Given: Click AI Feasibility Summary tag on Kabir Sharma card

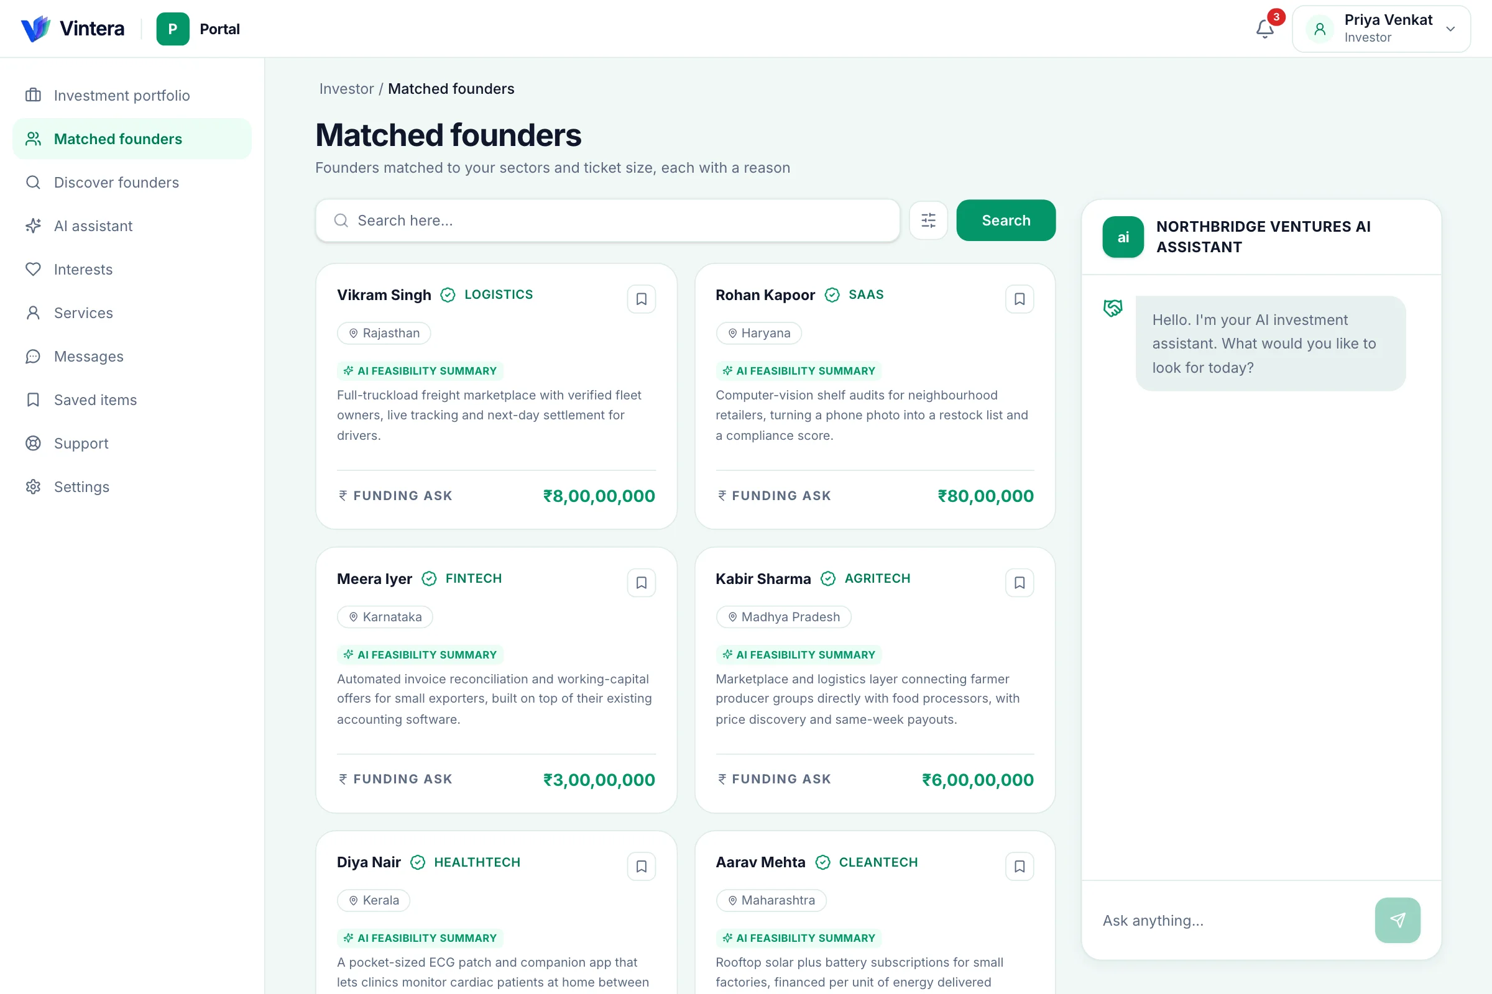Looking at the screenshot, I should tap(799, 654).
